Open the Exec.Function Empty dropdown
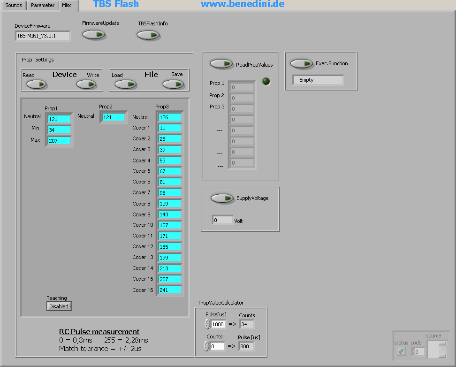 [318, 80]
